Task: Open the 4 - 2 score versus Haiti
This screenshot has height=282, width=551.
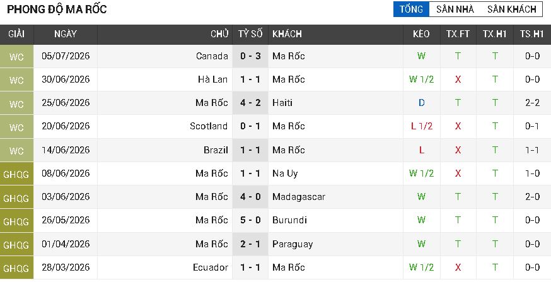Action: pyautogui.click(x=250, y=103)
